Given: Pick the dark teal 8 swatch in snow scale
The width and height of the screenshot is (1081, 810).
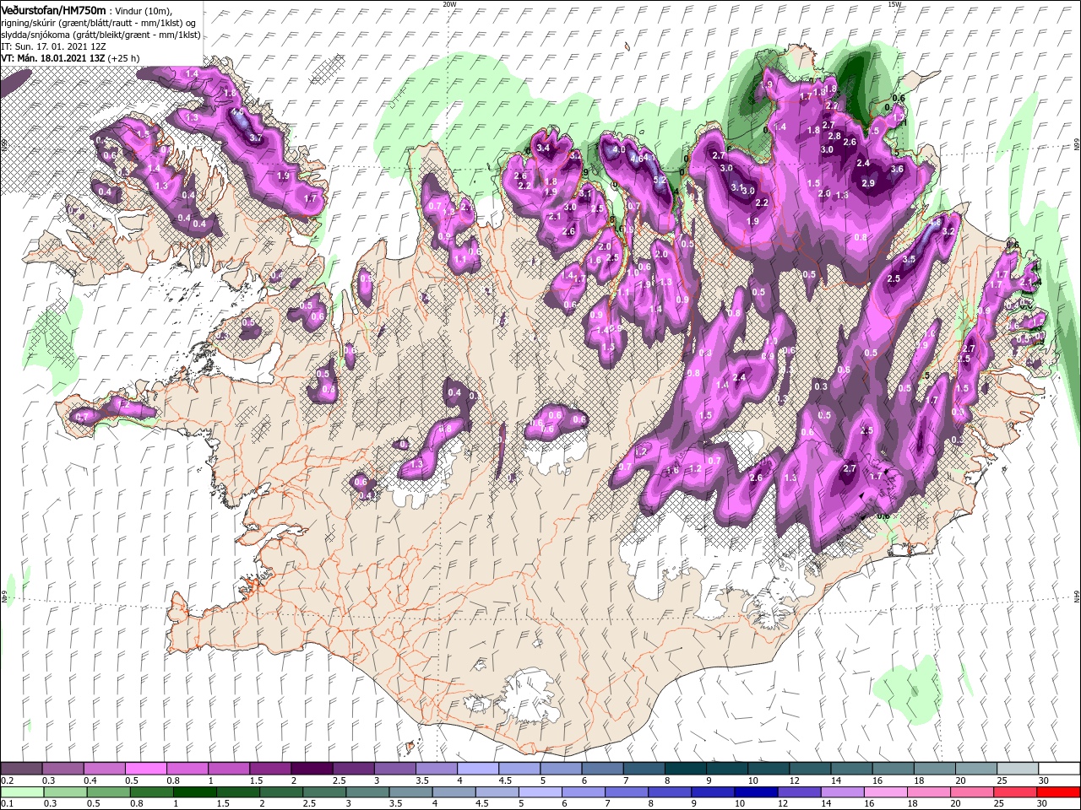Looking at the screenshot, I should click(685, 769).
